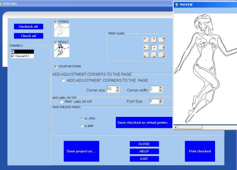Image resolution: width=237 pixels, height=170 pixels.
Task: Select the As JPEG radio option
Action: 82,119
